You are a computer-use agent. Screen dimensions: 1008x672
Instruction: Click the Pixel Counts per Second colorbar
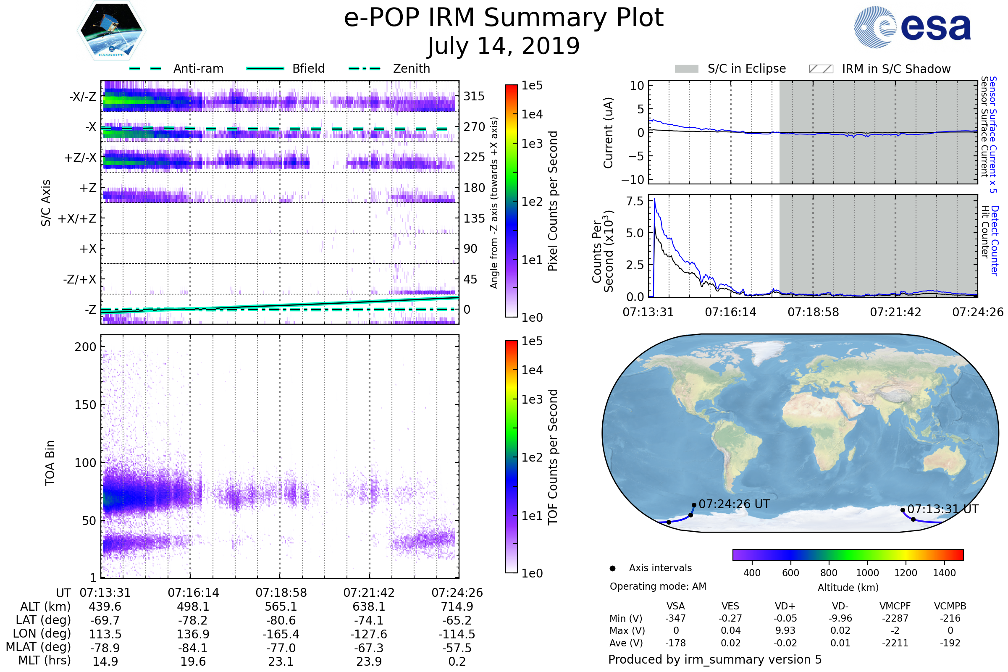tap(511, 201)
